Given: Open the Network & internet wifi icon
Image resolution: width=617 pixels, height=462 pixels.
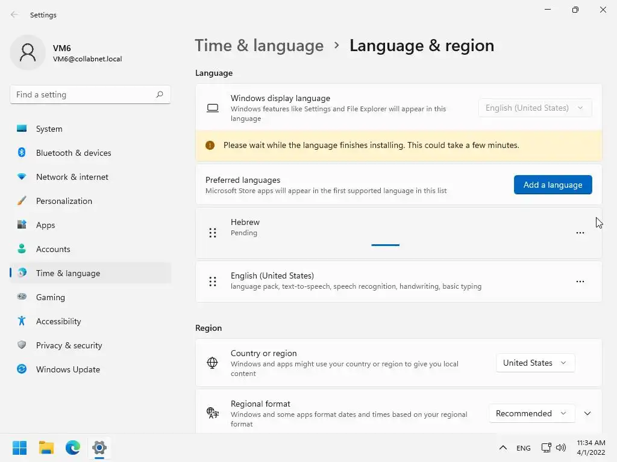Looking at the screenshot, I should 22,177.
